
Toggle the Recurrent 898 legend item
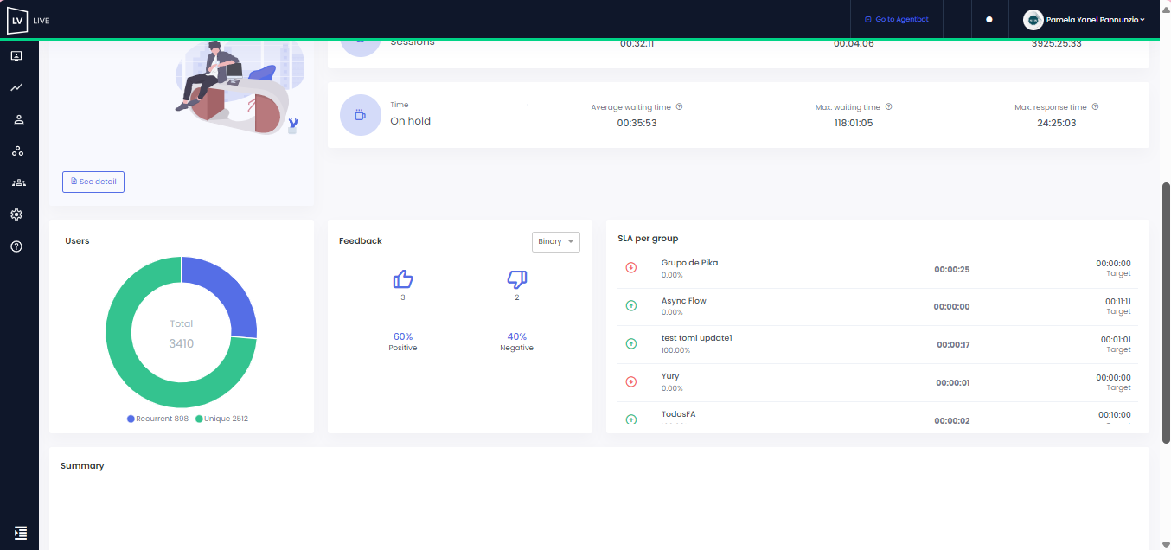click(157, 419)
